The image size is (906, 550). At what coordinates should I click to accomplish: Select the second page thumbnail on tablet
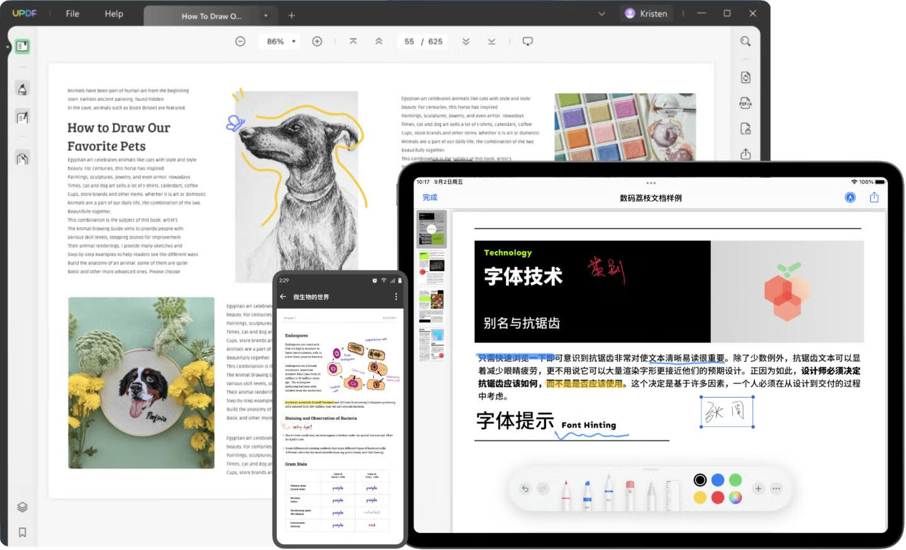coord(432,268)
